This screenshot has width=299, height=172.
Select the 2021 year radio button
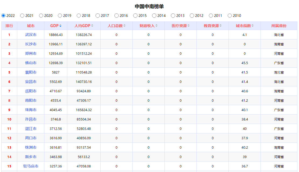(22, 16)
